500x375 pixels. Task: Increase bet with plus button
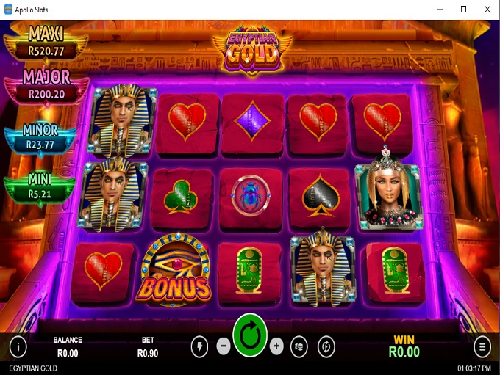pos(276,346)
